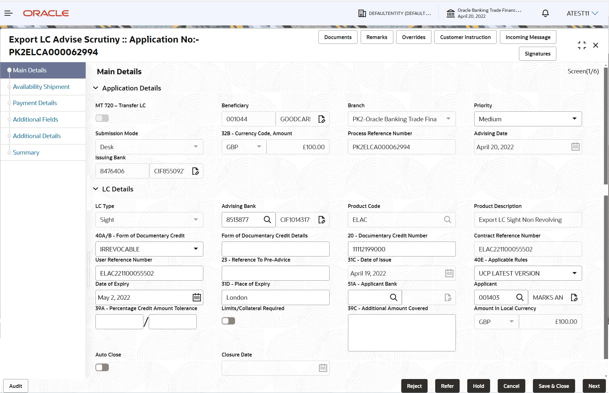Image resolution: width=609 pixels, height=393 pixels.
Task: Open the notification bell
Action: (x=545, y=13)
